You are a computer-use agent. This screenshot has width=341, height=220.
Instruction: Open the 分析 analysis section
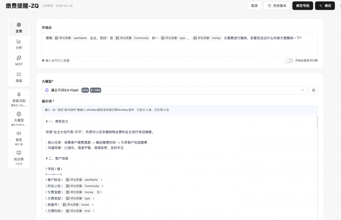(19, 44)
